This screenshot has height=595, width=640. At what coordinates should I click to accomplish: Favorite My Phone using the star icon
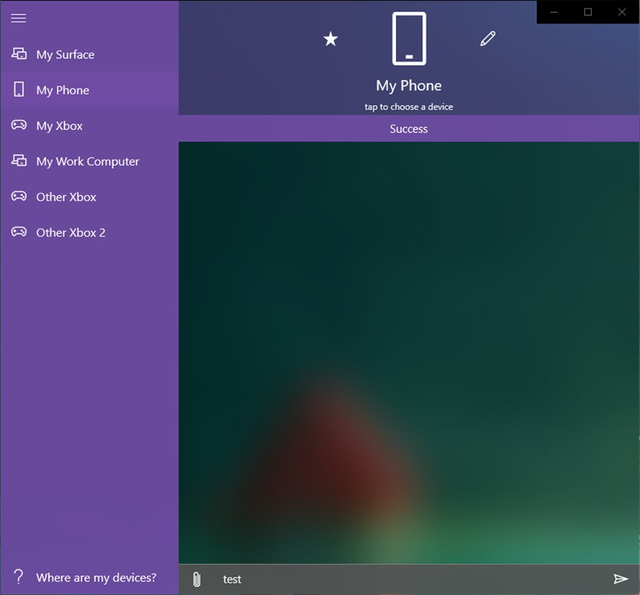(x=330, y=39)
